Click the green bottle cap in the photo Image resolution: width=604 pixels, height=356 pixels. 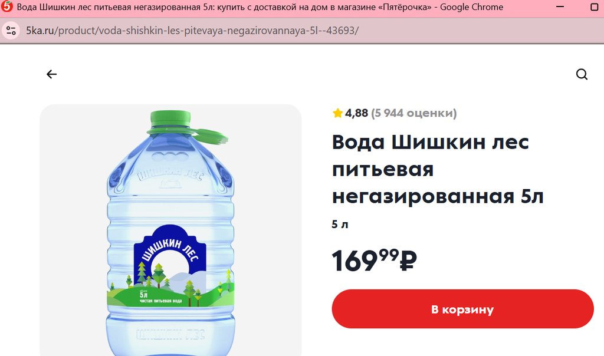[170, 121]
